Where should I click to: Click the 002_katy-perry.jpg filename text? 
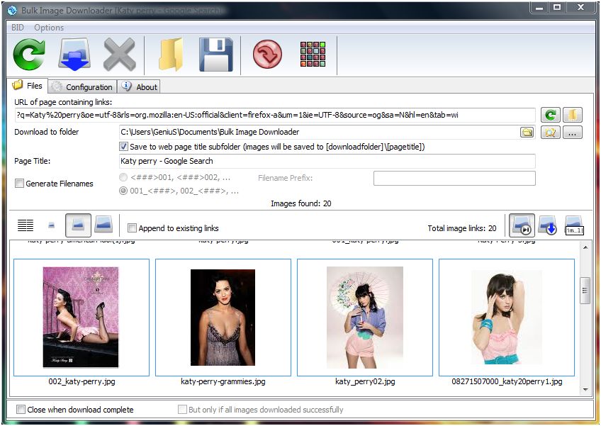(82, 381)
